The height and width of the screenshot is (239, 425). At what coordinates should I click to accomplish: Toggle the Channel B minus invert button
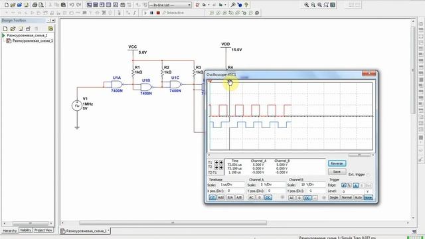(x=315, y=198)
